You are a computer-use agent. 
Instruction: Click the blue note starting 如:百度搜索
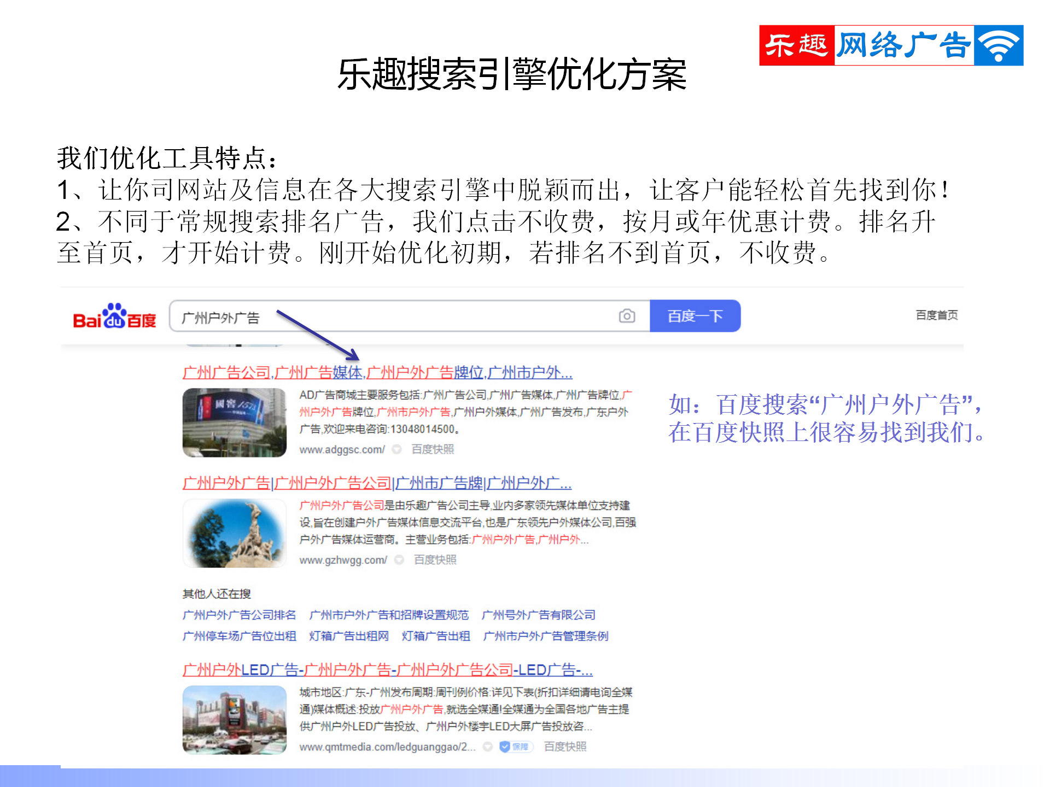(827, 419)
